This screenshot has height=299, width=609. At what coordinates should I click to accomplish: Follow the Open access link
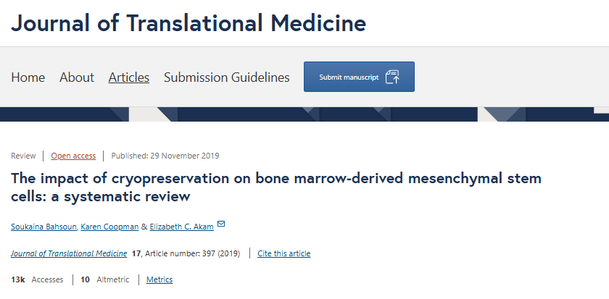[73, 156]
